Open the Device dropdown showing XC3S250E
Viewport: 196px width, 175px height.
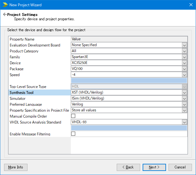[x=184, y=63]
